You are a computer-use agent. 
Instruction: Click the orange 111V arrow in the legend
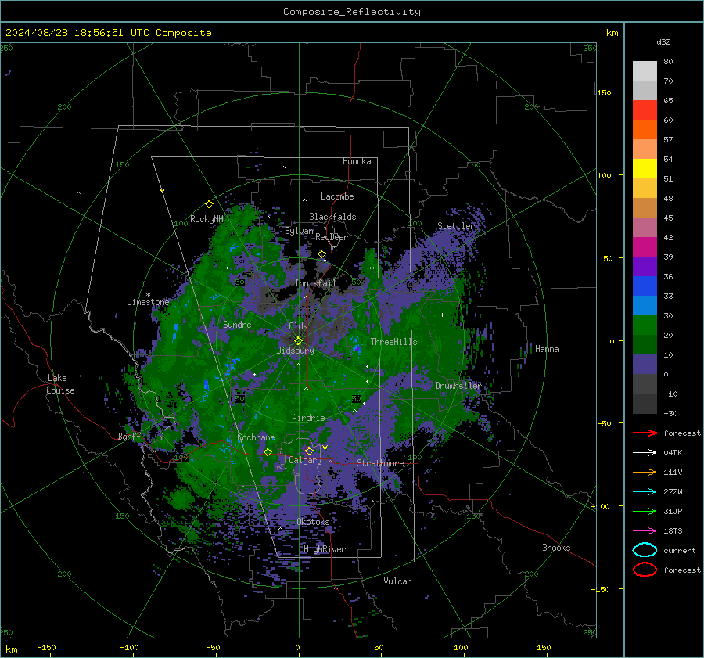645,472
